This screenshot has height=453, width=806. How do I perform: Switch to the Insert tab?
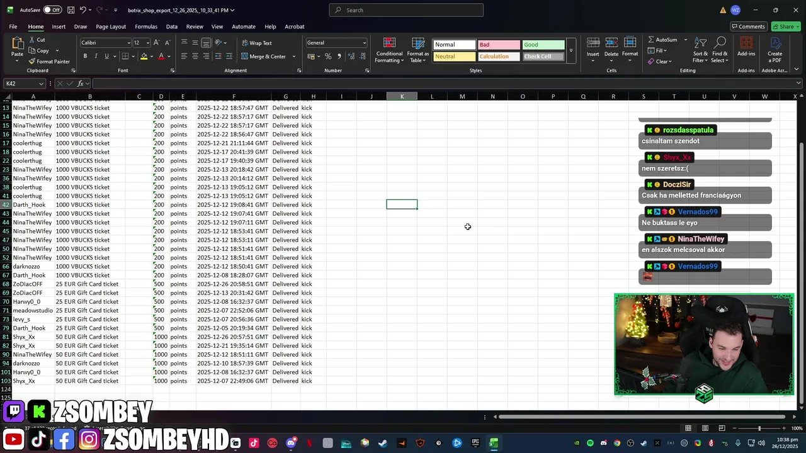click(x=59, y=26)
